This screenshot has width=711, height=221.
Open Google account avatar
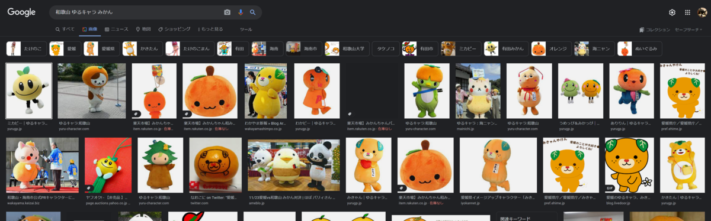702,12
